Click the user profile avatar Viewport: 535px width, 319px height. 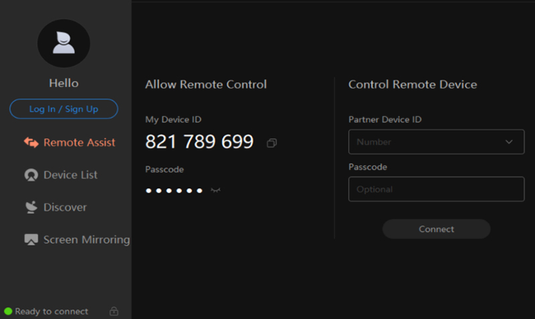click(x=64, y=43)
